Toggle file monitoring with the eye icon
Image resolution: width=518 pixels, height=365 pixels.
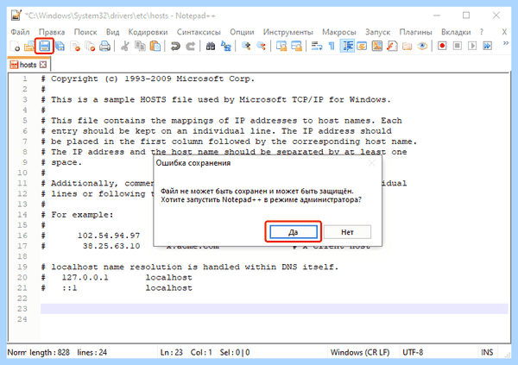(422, 46)
